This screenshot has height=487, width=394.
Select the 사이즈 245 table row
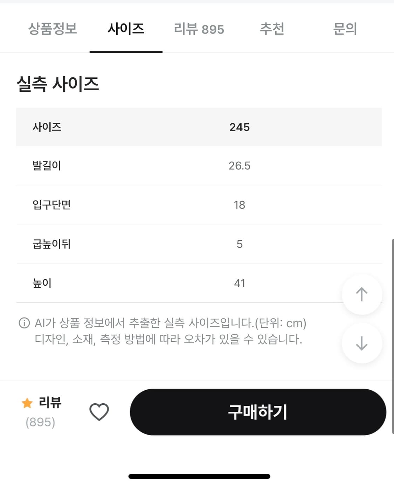pyautogui.click(x=199, y=127)
